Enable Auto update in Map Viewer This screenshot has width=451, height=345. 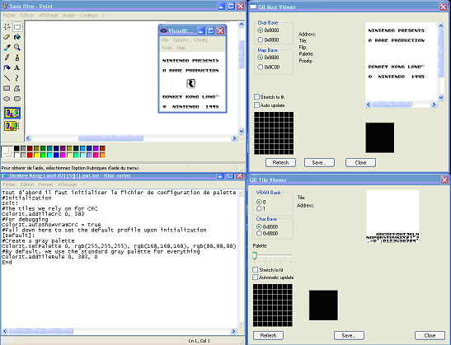257,105
